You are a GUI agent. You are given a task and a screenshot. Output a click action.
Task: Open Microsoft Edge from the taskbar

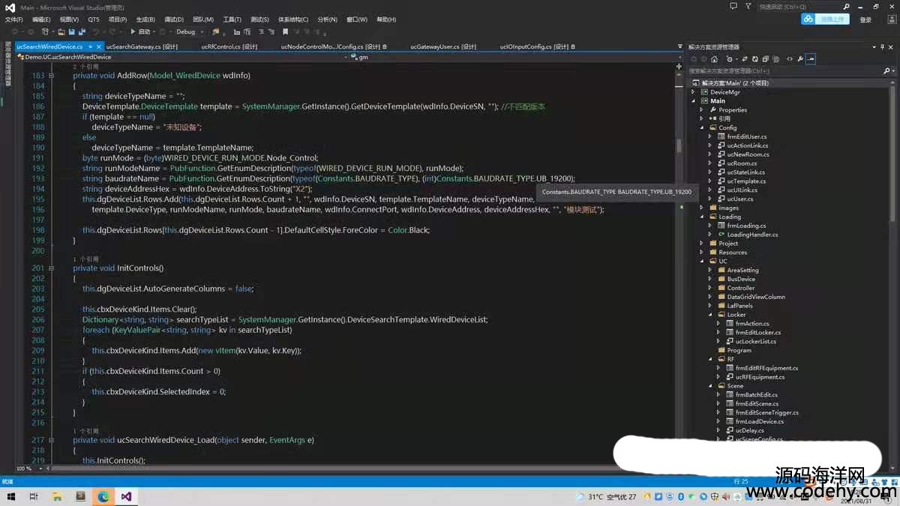pos(103,496)
